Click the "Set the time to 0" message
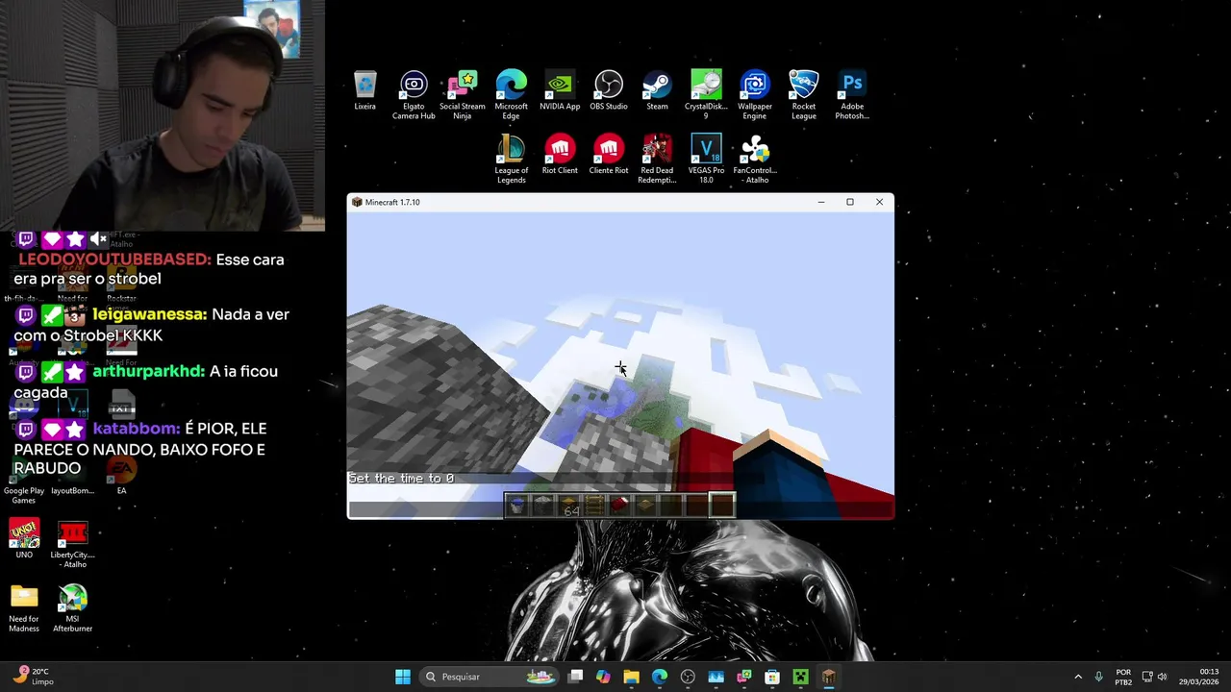1231x692 pixels. click(x=401, y=478)
